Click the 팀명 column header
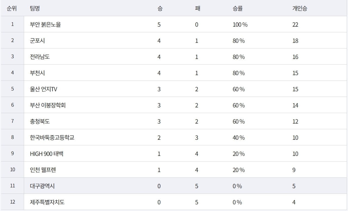The width and height of the screenshot is (348, 211). [x=35, y=8]
